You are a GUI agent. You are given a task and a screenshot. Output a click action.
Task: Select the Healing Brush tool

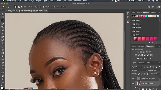coord(3,37)
